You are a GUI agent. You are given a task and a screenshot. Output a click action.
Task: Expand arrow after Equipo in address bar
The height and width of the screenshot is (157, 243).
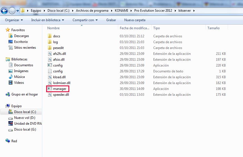[44, 11]
